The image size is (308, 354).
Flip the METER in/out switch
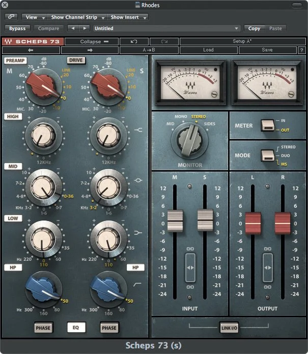pyautogui.click(x=268, y=125)
